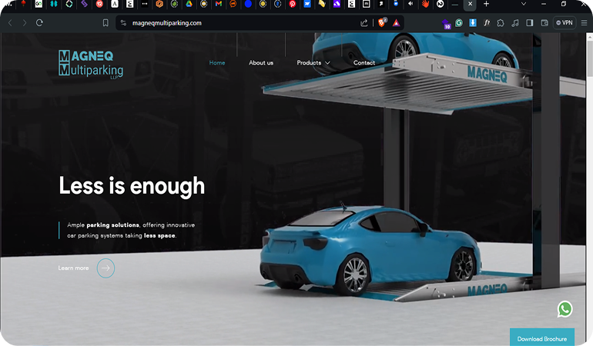Close the active browser tab
Image resolution: width=593 pixels, height=346 pixels.
pyautogui.click(x=470, y=4)
